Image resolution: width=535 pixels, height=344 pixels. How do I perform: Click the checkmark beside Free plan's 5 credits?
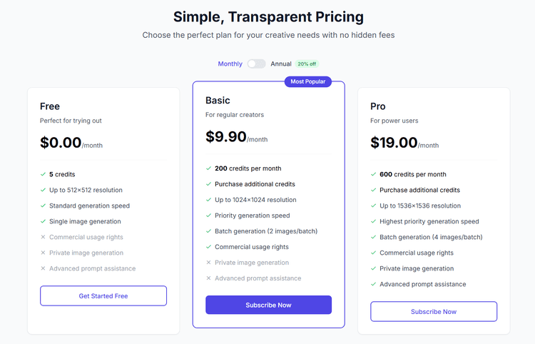point(43,174)
